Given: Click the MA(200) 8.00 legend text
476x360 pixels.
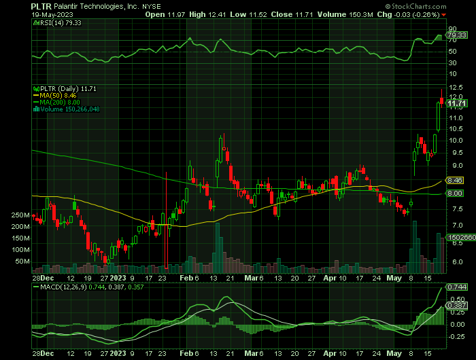Looking at the screenshot, I should click(x=60, y=102).
